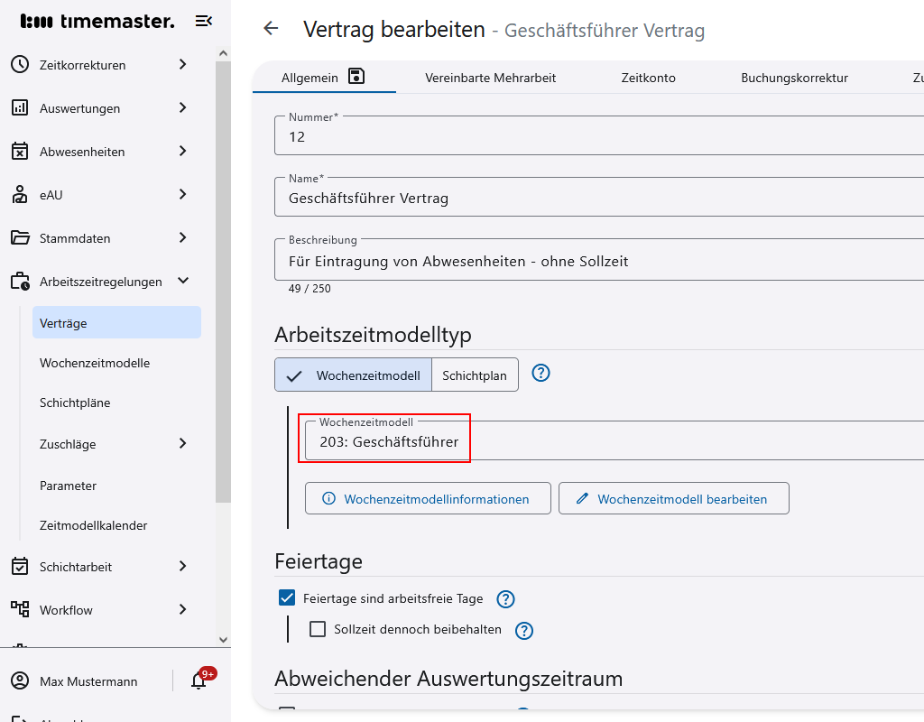Switch to the Zeitkonto tab

(x=648, y=78)
